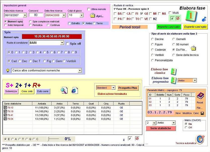This screenshot has width=210, height=152.
Task: Open the Apri folder icon
Action: pos(92,15)
